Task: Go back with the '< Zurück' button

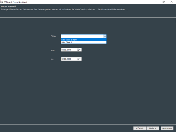Action: pyautogui.click(x=139, y=128)
